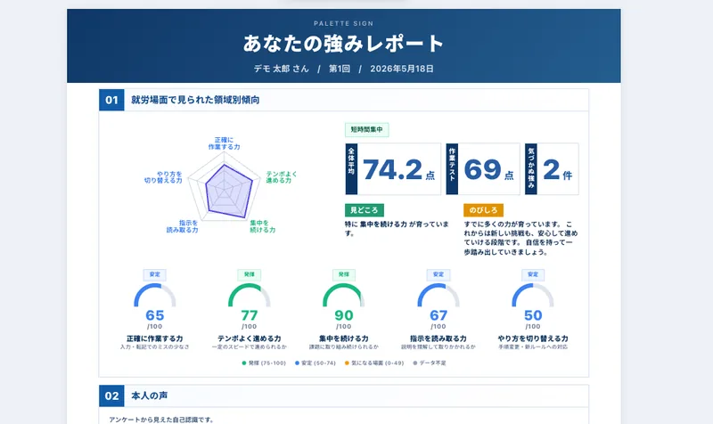
Task: Click the gauge arc for score 77
Action: tap(250, 295)
